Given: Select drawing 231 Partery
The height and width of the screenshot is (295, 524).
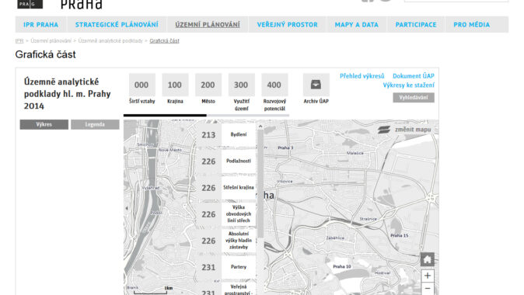Looking at the screenshot, I should click(x=225, y=267).
